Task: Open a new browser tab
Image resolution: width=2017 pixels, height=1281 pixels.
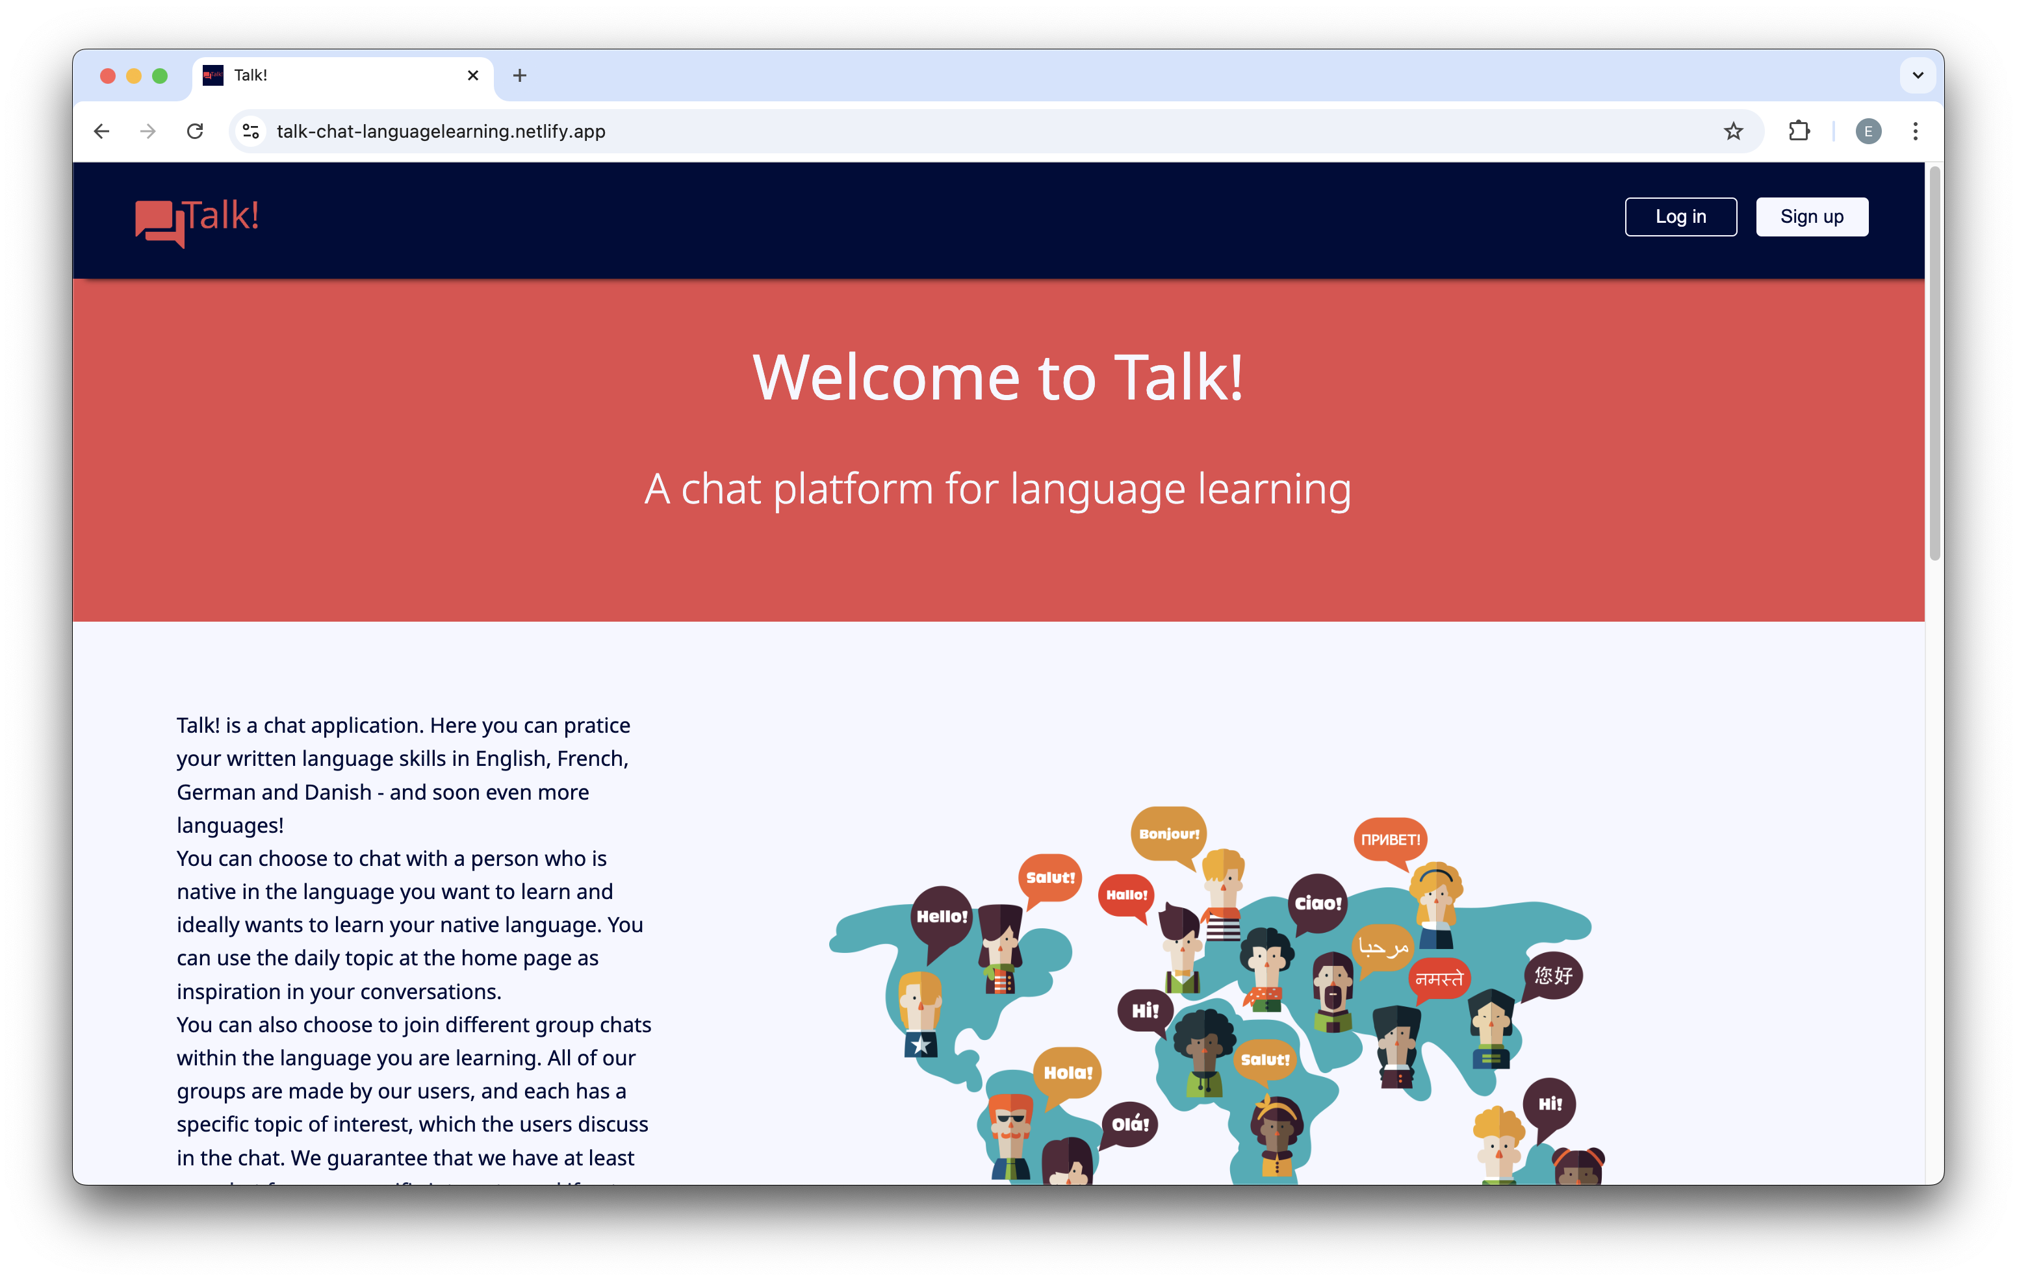Action: click(x=520, y=75)
